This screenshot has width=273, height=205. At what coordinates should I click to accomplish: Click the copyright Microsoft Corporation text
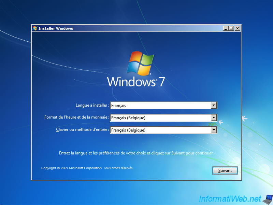(87, 168)
